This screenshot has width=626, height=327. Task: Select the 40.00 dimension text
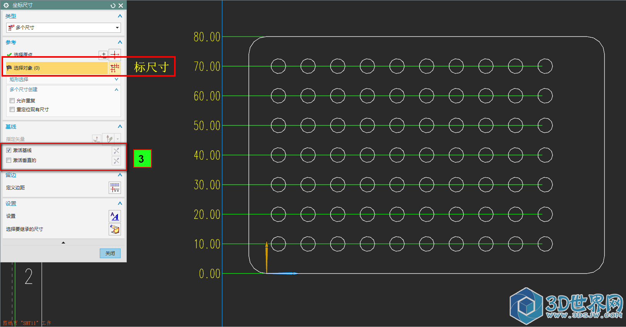(207, 155)
